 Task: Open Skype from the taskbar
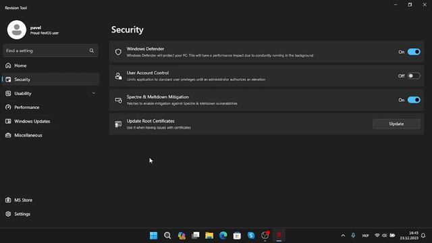pyautogui.click(x=251, y=236)
